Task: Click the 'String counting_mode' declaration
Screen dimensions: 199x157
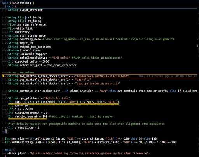Action: pos(24,39)
